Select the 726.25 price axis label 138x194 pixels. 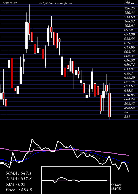[x=130, y=9]
